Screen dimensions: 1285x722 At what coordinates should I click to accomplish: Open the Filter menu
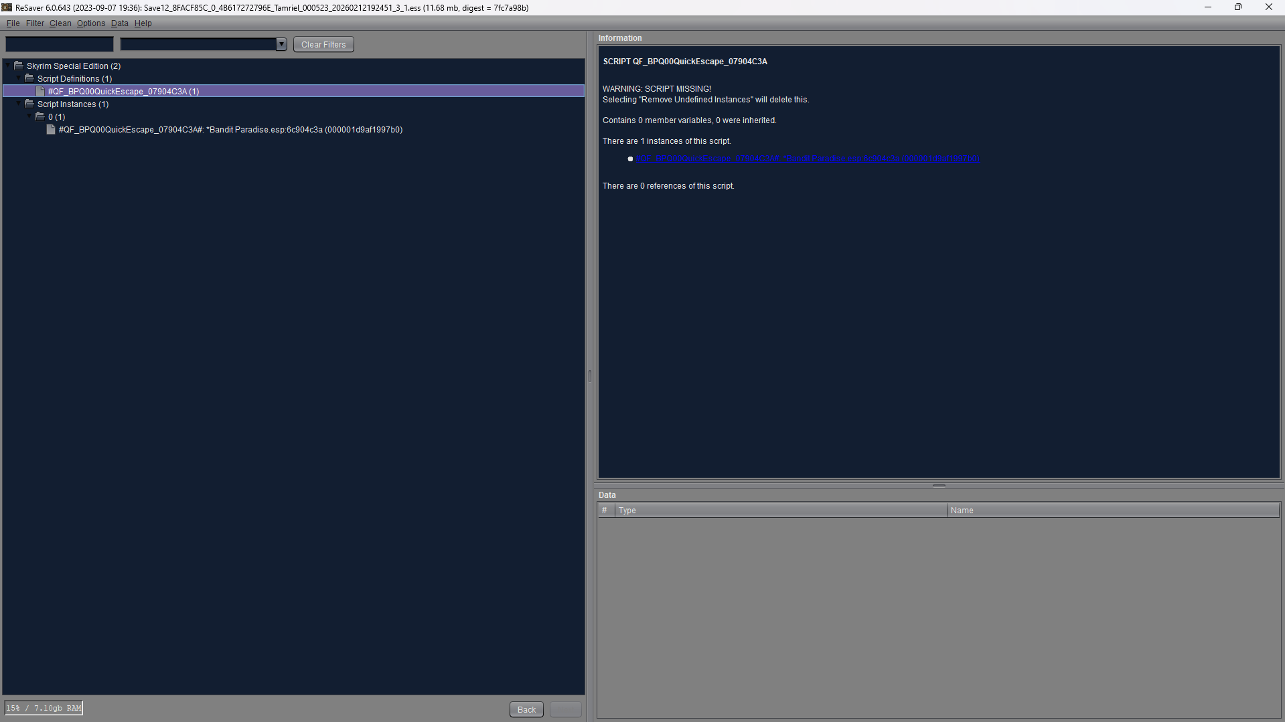pos(35,23)
